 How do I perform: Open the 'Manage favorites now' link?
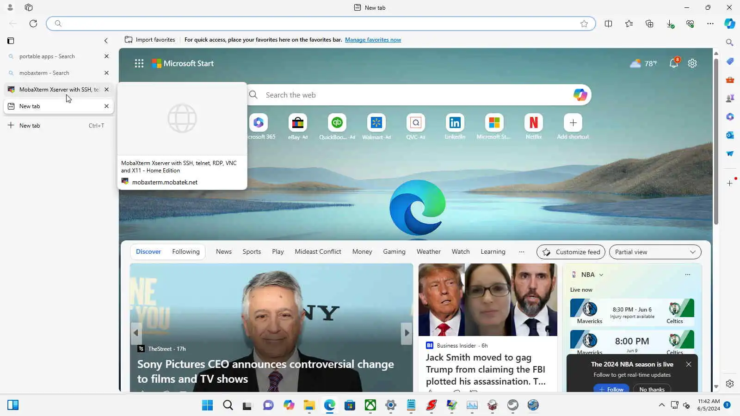pos(373,40)
